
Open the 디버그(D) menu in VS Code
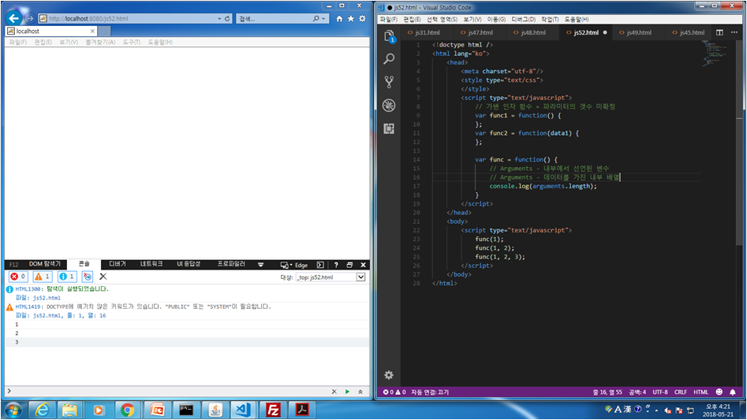coord(523,20)
